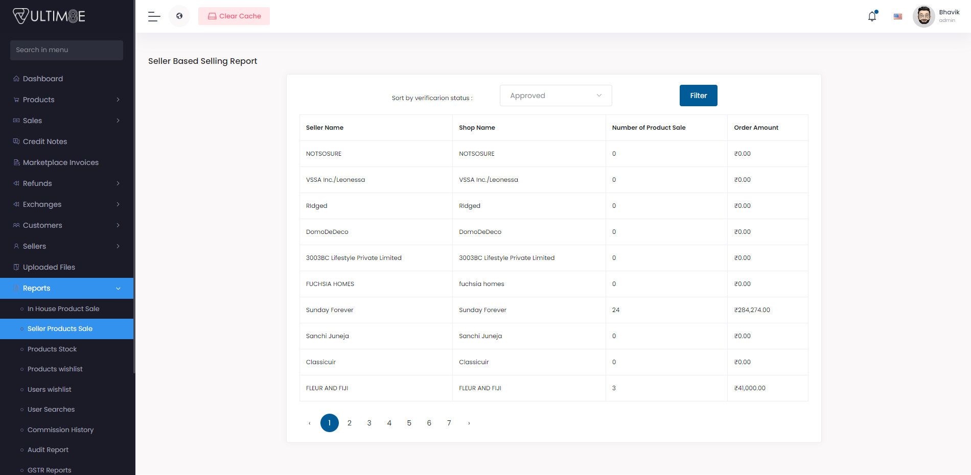Go to page 3 of results

click(x=369, y=423)
